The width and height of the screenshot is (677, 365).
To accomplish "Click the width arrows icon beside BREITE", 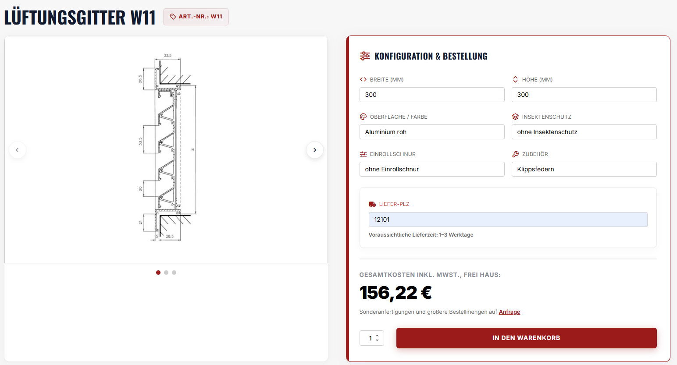I will [x=363, y=79].
